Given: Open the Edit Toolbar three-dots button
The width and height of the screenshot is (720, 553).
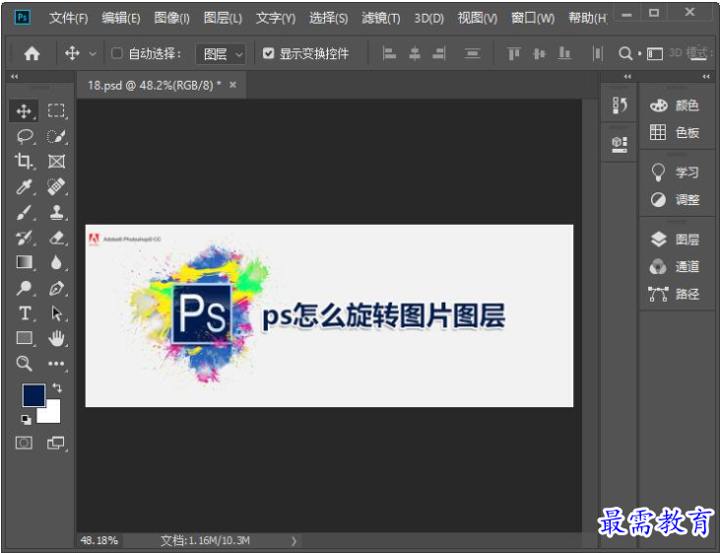Looking at the screenshot, I should coord(56,364).
